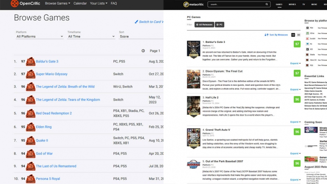The image size is (327, 184).
Task: Click the Mighty badge icon for Elden Ring
Action: pyautogui.click(x=31, y=127)
